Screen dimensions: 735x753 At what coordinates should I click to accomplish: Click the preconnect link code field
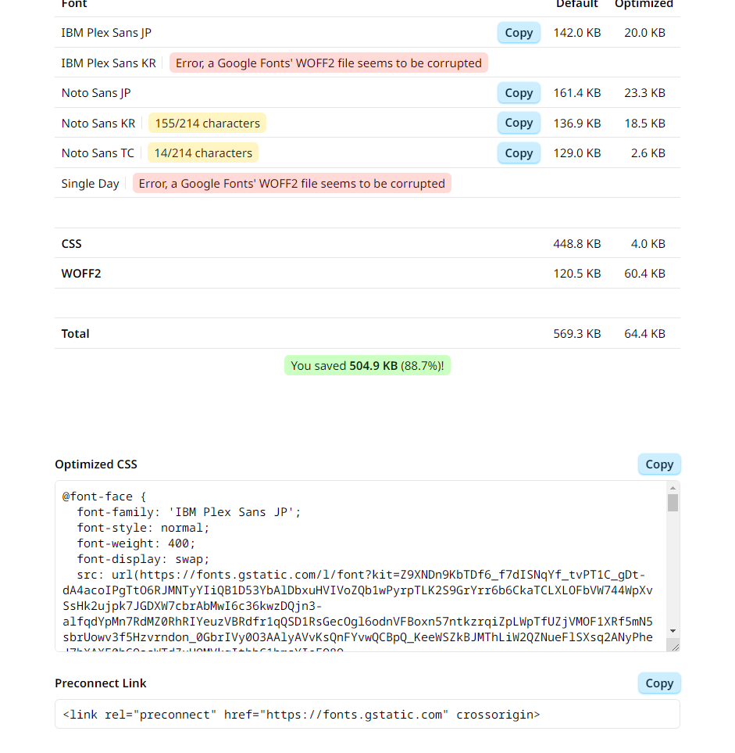coord(367,714)
